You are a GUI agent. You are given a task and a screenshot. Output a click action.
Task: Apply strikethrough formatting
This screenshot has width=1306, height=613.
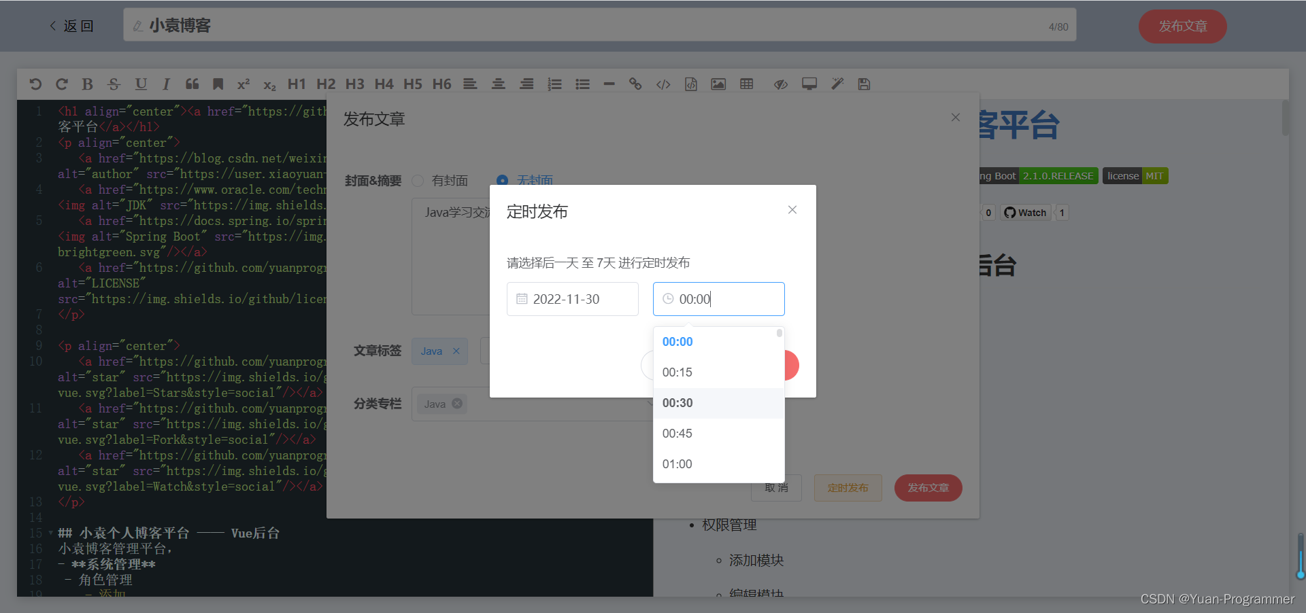[x=114, y=84]
